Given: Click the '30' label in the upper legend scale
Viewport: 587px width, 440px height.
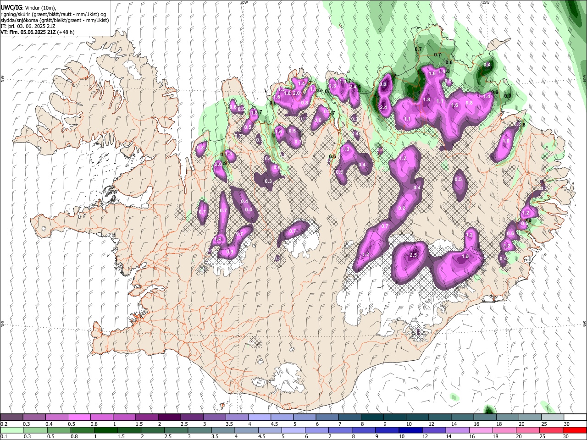Looking at the screenshot, I should click(567, 424).
